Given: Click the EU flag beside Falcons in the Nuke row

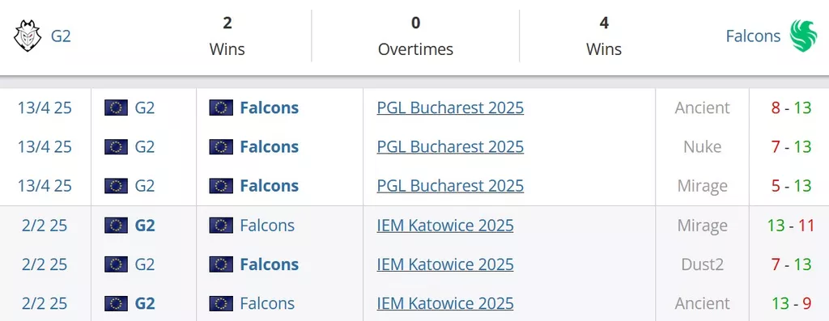Looking at the screenshot, I should [x=221, y=147].
